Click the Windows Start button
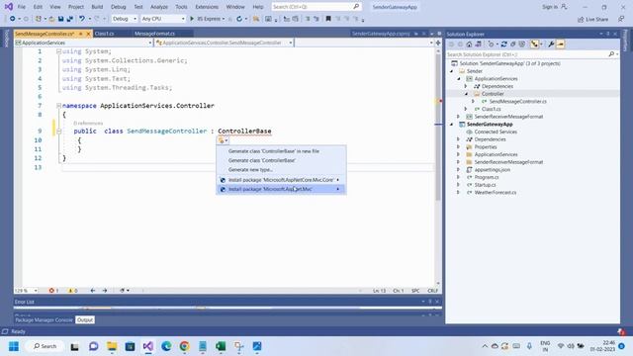The height and width of the screenshot is (356, 633). [14, 346]
